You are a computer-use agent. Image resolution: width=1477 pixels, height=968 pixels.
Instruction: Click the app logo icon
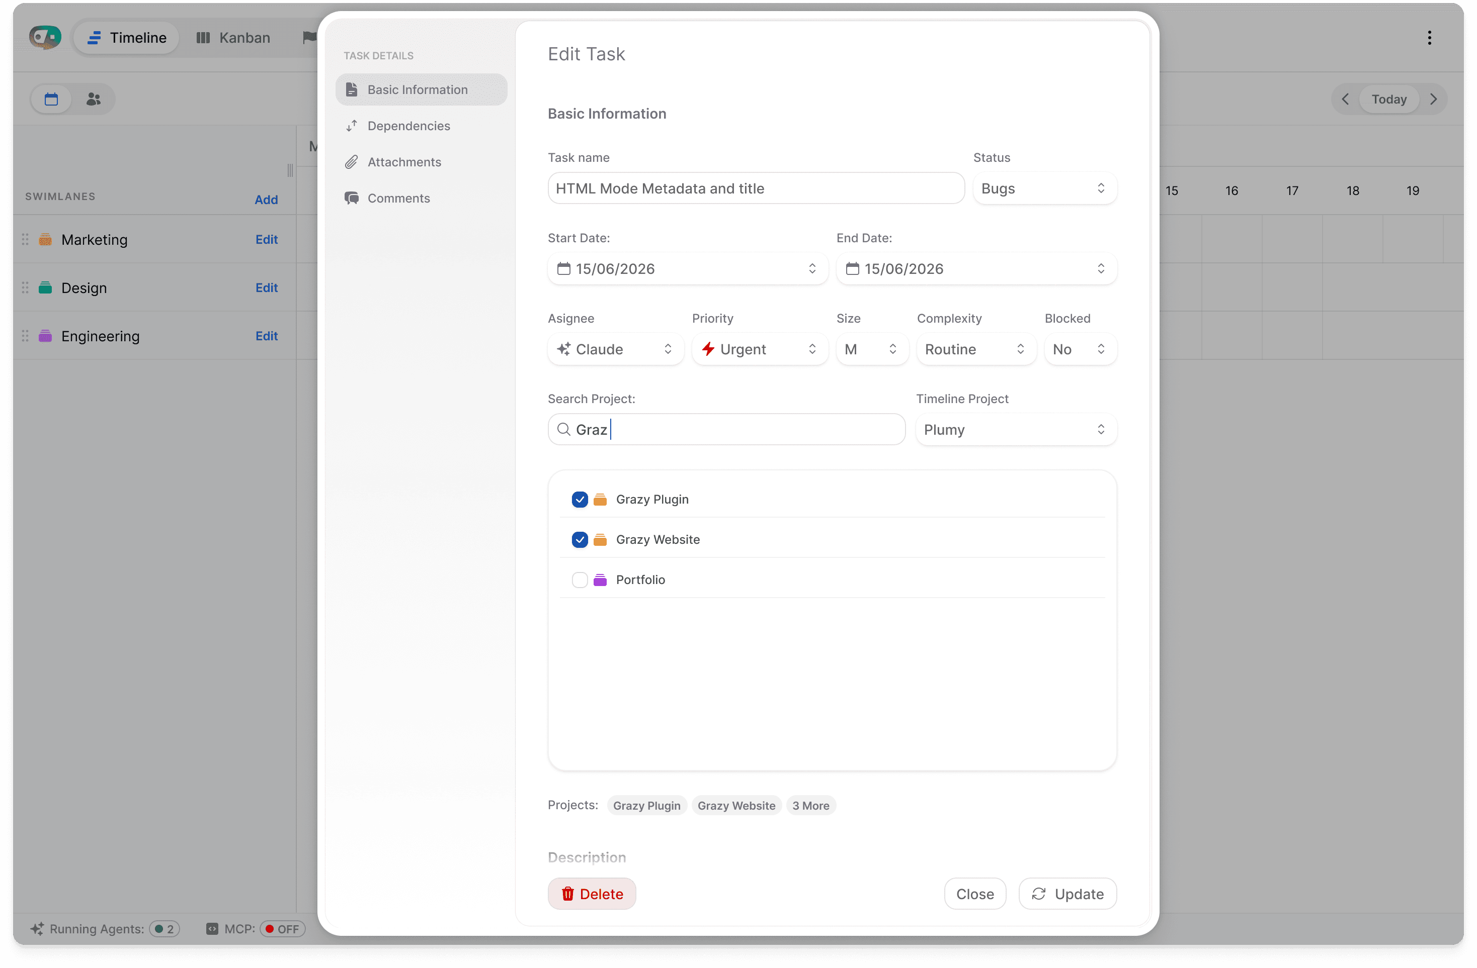[45, 37]
